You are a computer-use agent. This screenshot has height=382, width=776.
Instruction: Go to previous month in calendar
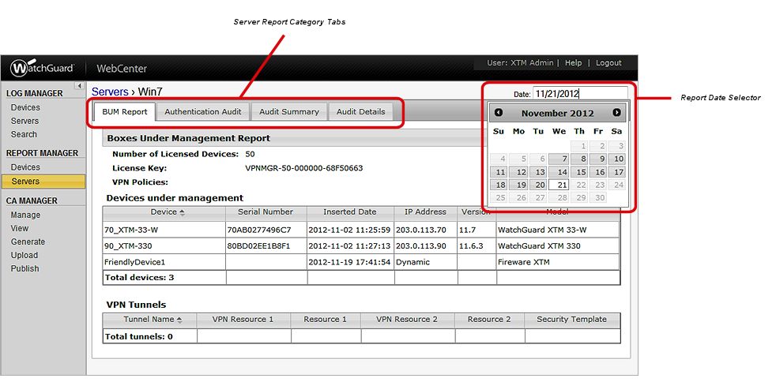click(x=499, y=113)
